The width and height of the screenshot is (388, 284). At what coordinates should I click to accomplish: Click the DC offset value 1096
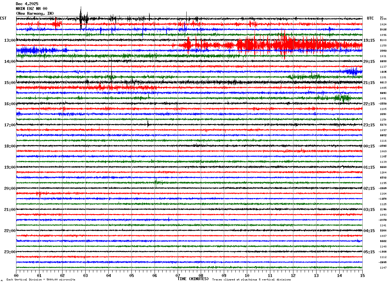(383, 35)
